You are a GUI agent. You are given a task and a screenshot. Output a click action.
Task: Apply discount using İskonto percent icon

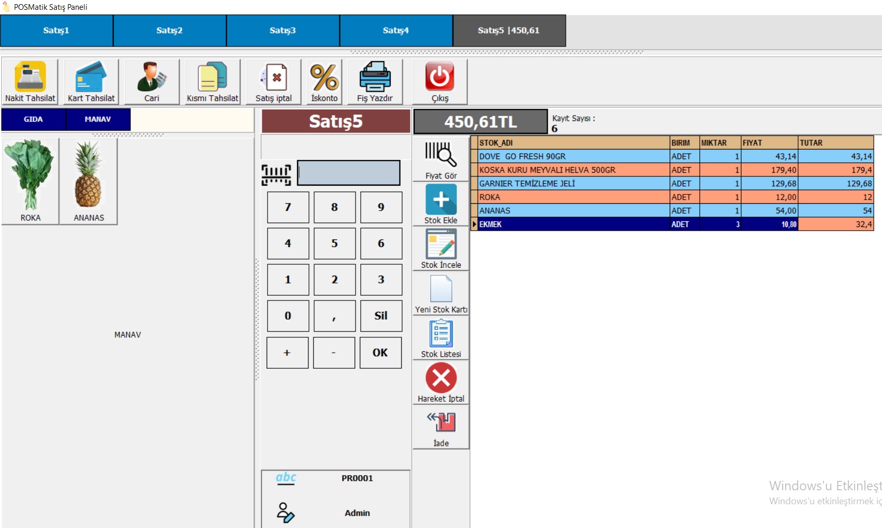(x=324, y=78)
